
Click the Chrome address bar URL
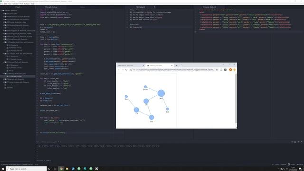pyautogui.click(x=175, y=70)
